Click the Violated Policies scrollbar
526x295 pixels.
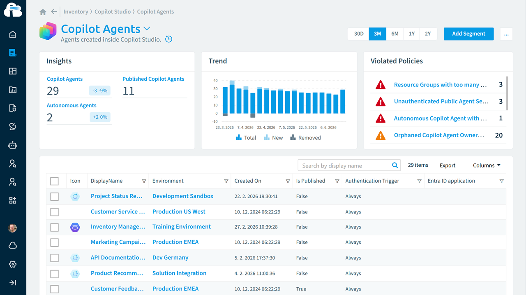(507, 93)
